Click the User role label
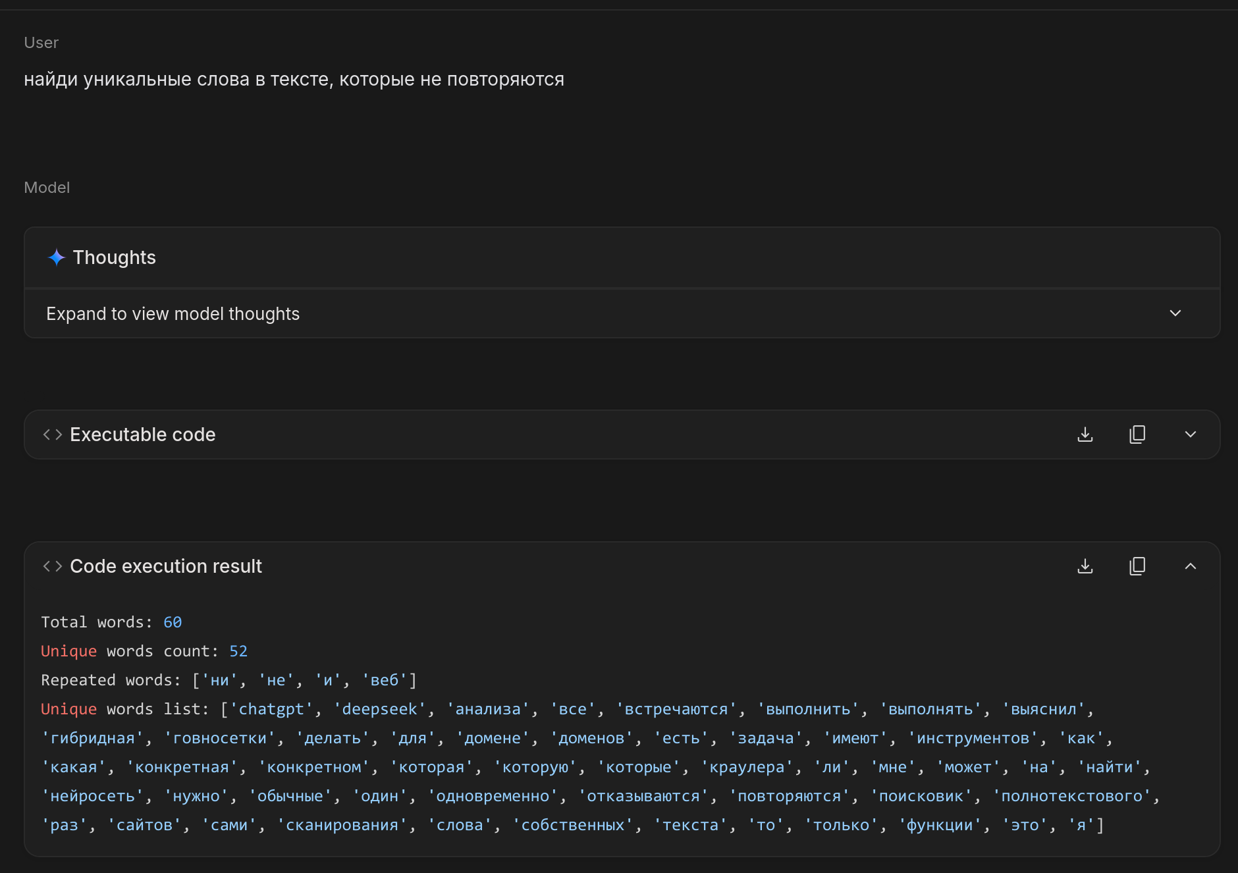This screenshot has height=873, width=1238. click(41, 43)
